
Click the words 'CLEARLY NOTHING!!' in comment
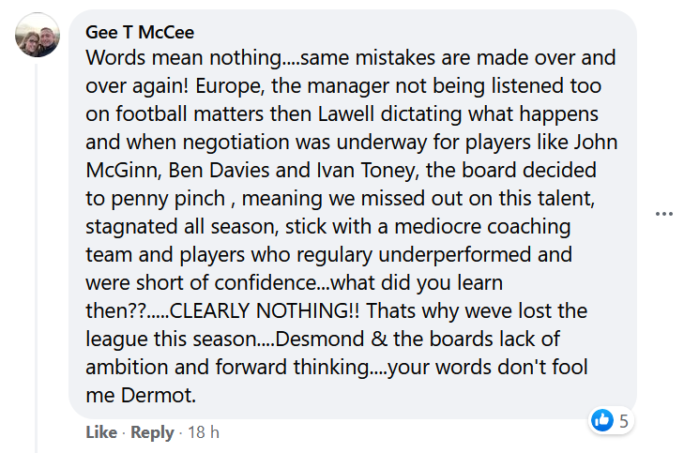click(265, 310)
